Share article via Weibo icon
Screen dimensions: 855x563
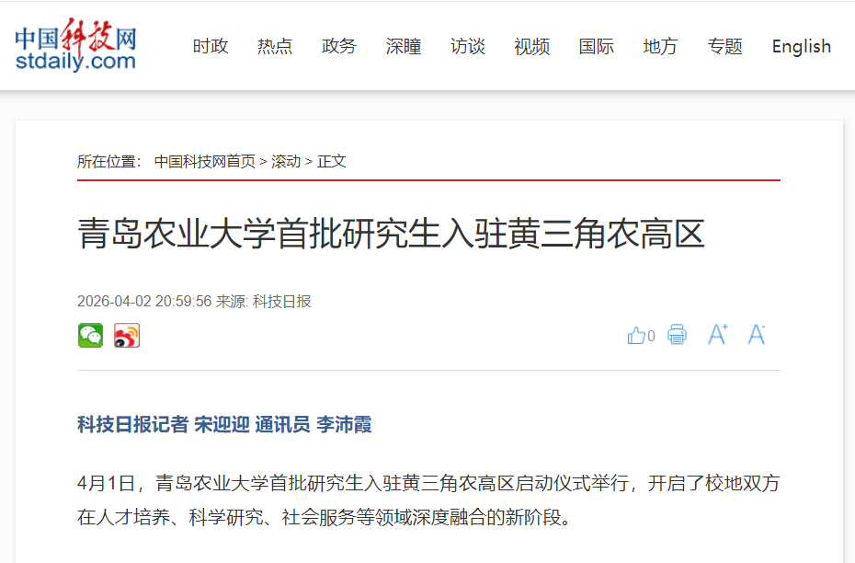pyautogui.click(x=127, y=336)
